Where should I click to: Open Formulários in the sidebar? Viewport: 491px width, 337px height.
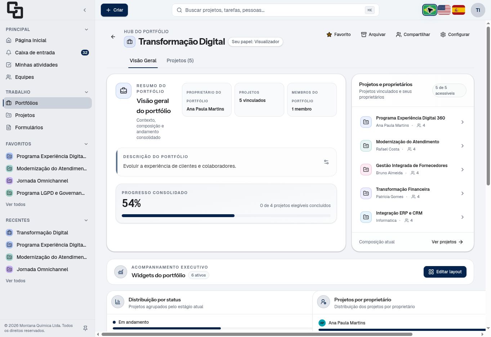[47, 127]
